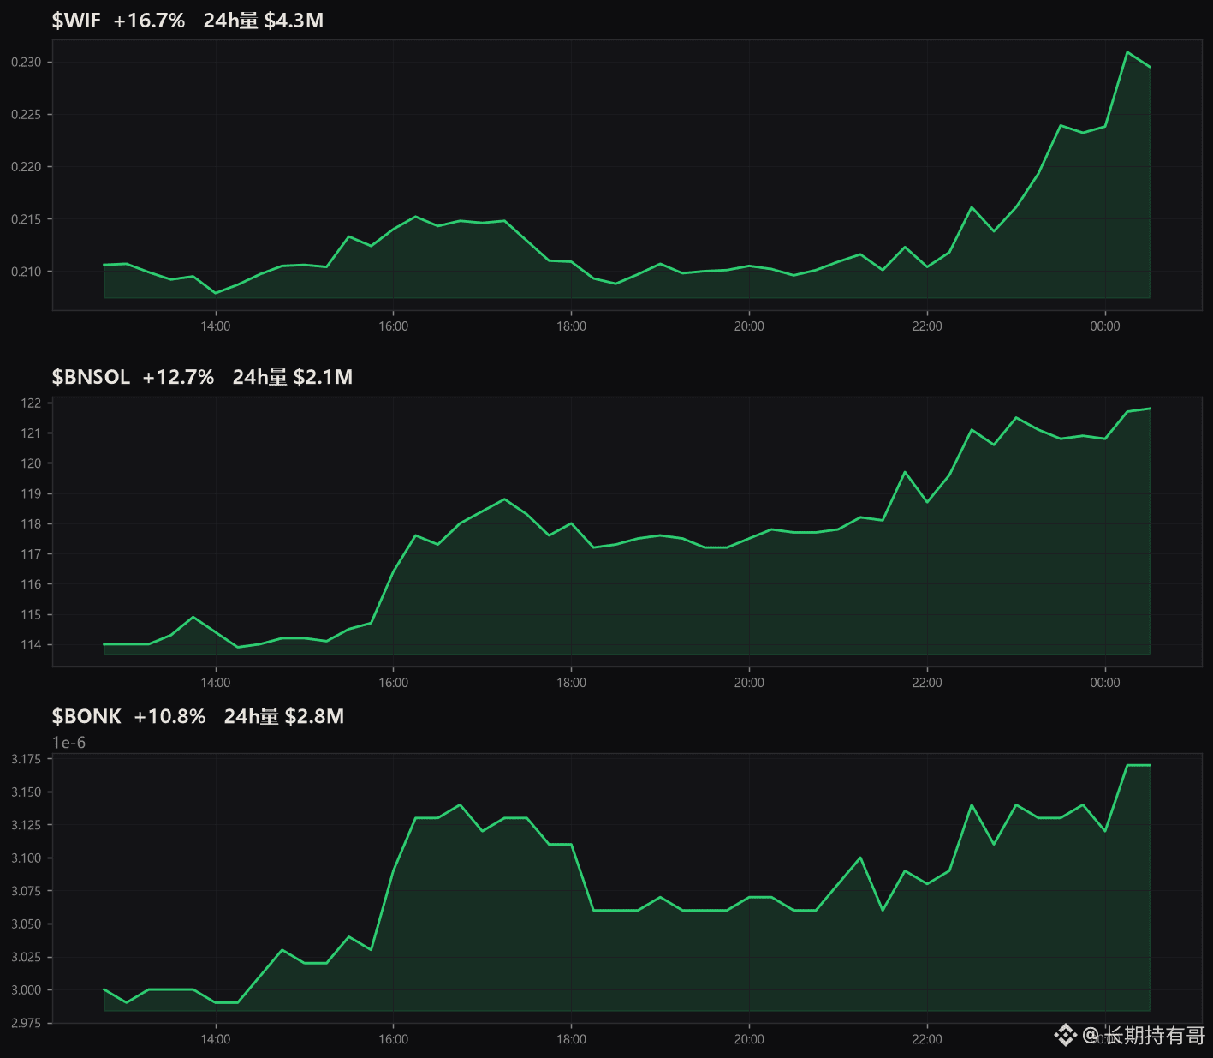
Task: Select the 16:00 time label on BONK chart
Action: coord(394,1039)
